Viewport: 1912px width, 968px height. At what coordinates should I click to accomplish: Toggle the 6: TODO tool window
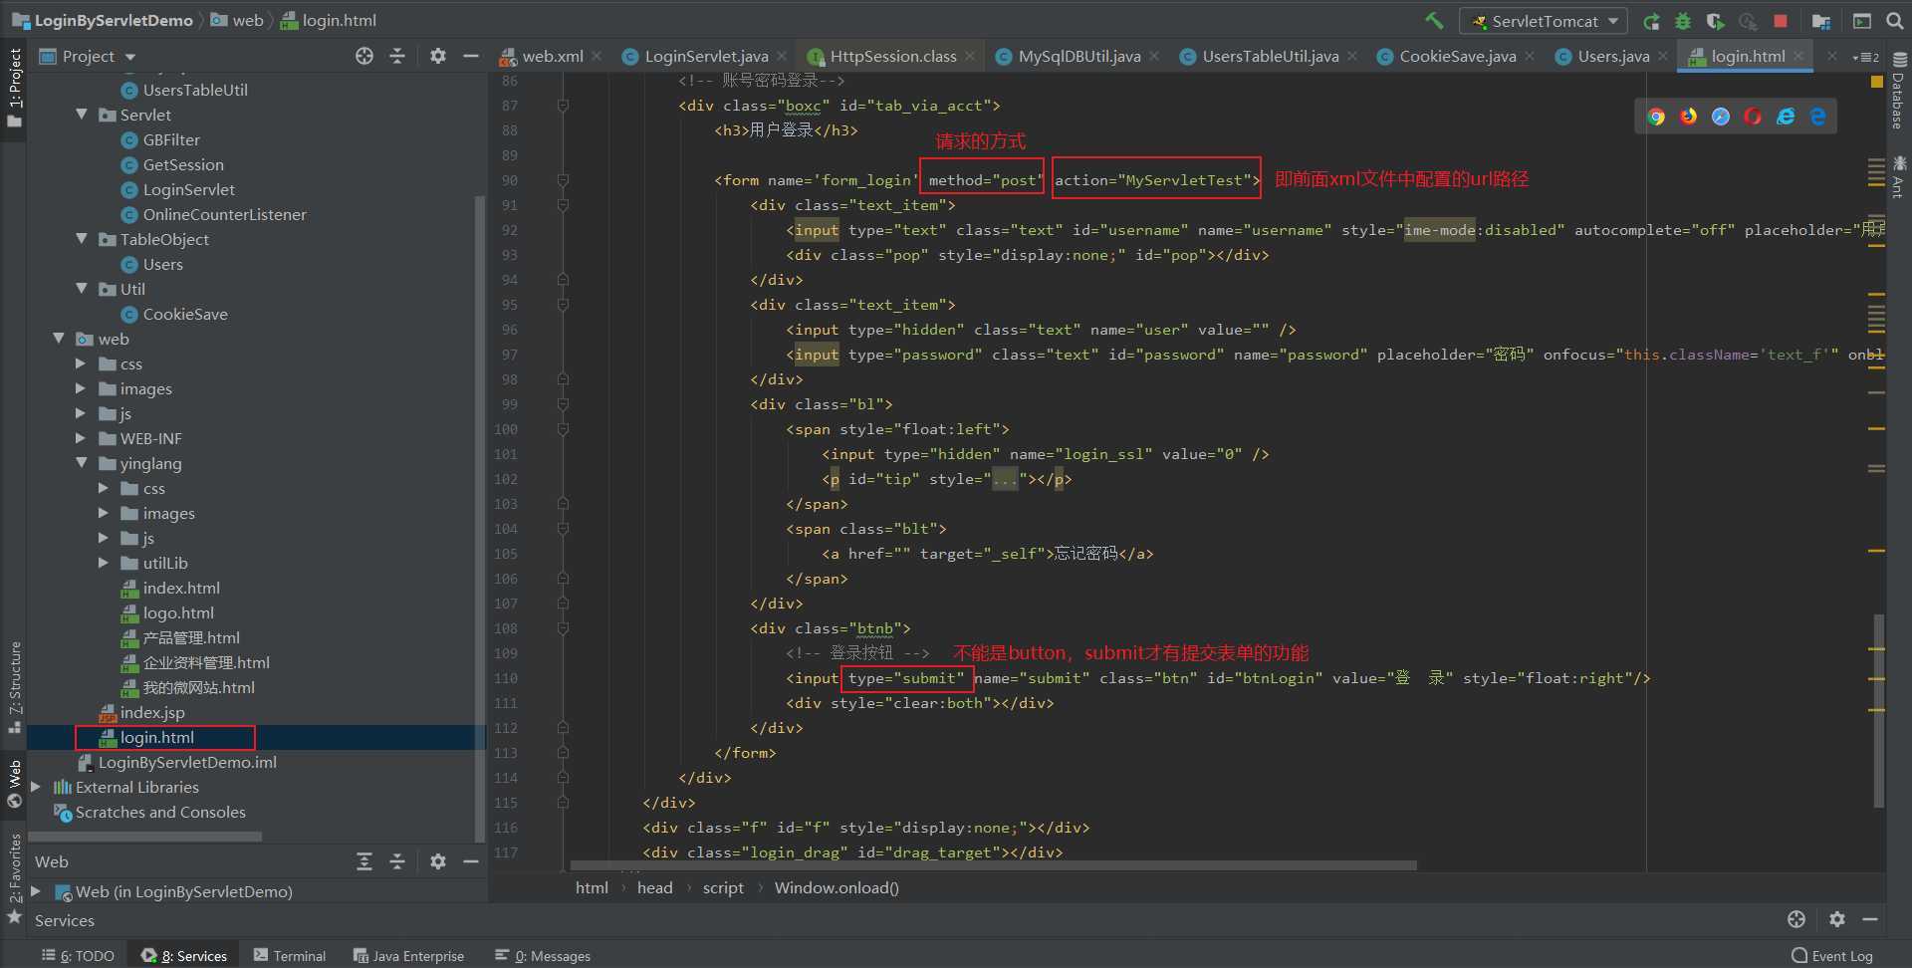click(x=79, y=955)
